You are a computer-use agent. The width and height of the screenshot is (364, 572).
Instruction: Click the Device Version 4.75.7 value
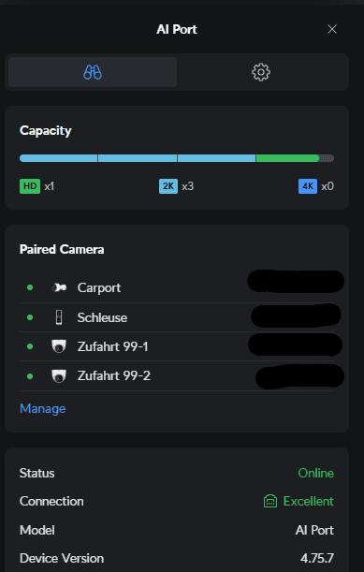click(x=317, y=558)
